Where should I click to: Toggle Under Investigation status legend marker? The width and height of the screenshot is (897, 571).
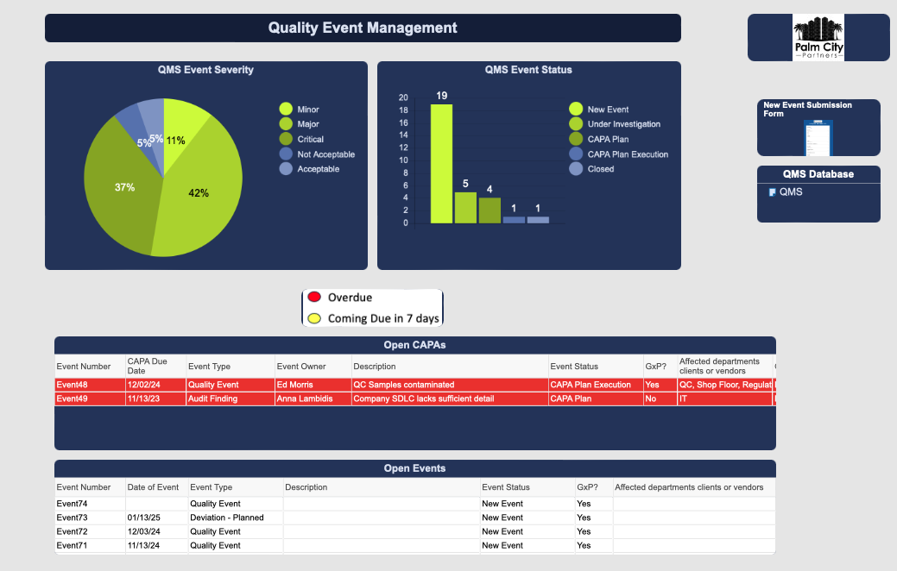point(576,124)
